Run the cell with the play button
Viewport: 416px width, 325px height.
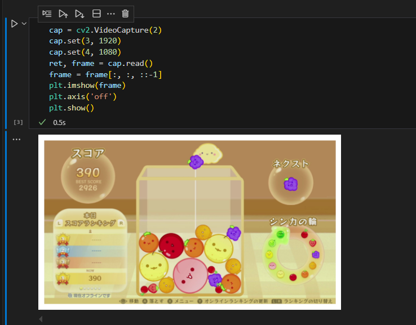14,24
